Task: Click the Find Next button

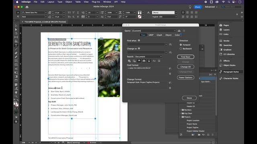Action: click(x=186, y=57)
